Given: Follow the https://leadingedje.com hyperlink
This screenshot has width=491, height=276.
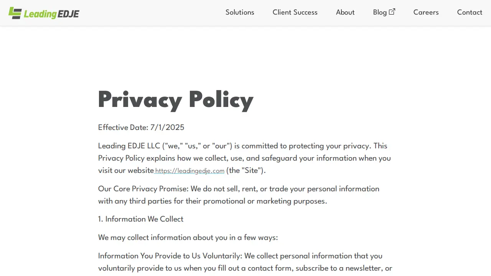Looking at the screenshot, I should pyautogui.click(x=189, y=171).
